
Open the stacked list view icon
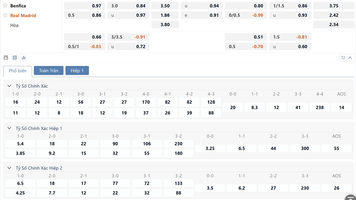(15, 58)
